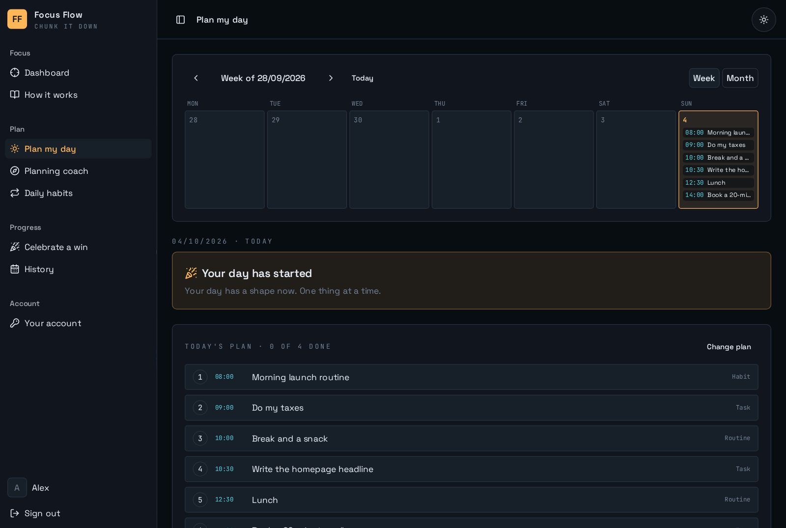Click the FF Focus Flow logo
The width and height of the screenshot is (786, 528).
[17, 19]
